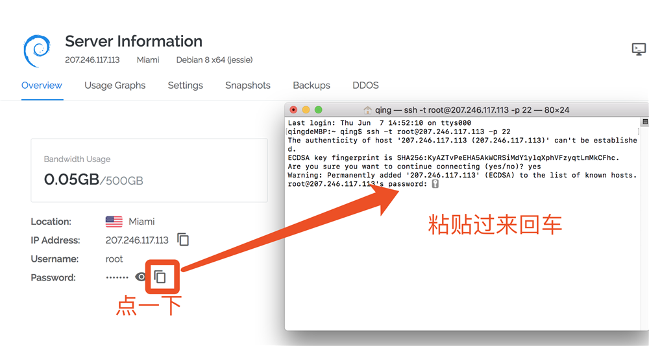This screenshot has width=649, height=346.
Task: Click the masked password dots
Action: click(x=117, y=277)
